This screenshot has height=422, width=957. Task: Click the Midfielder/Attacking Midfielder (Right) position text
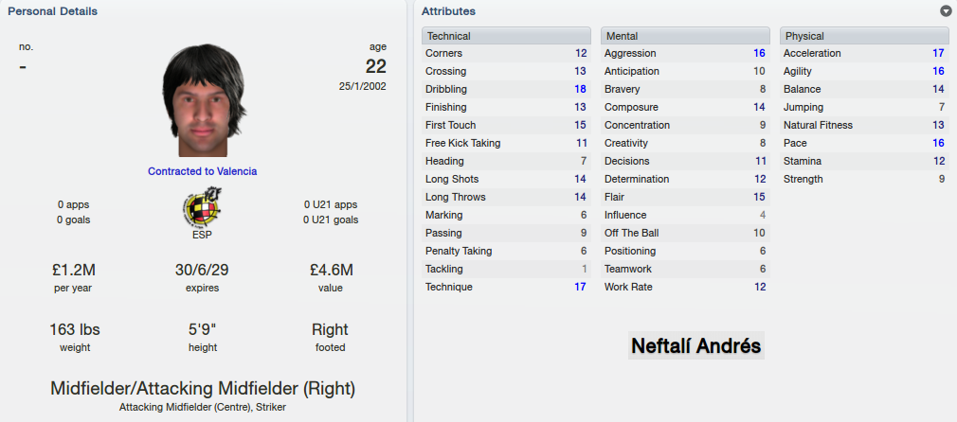[x=203, y=389]
